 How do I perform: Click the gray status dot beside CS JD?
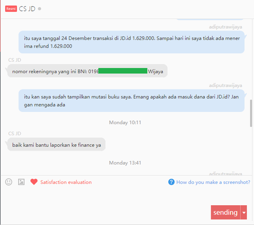[40, 8]
